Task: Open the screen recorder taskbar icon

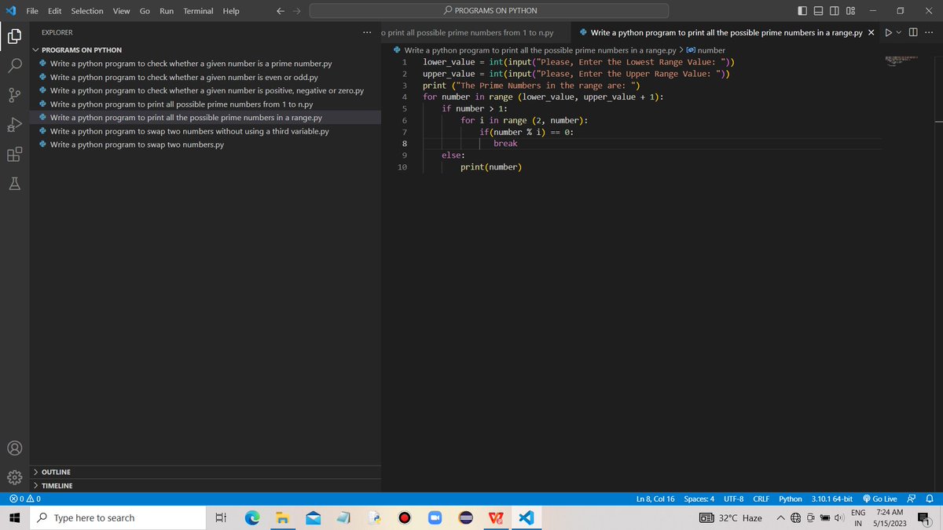Action: click(405, 517)
